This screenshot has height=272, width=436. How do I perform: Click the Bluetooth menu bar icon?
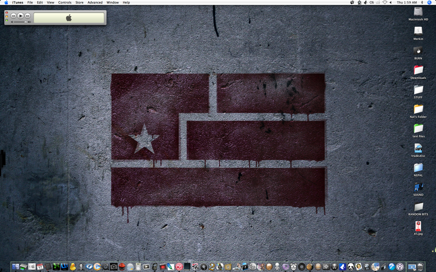coord(422,3)
